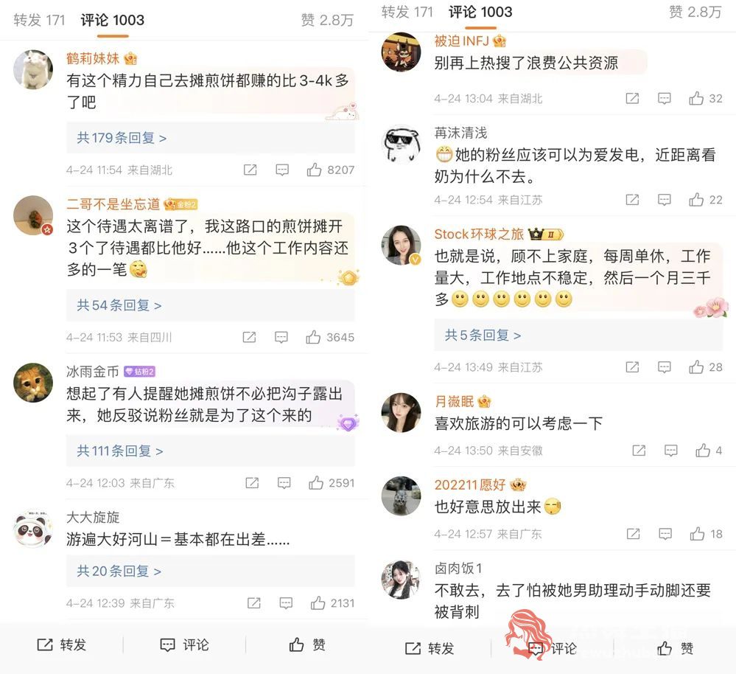Screen dimensions: 736x674
Task: Open the username link 二哥不是坐忘道
Action: 113,204
